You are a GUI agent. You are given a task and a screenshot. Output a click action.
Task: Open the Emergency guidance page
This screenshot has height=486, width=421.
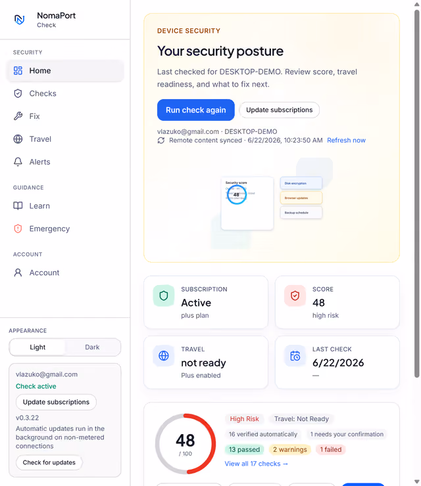pyautogui.click(x=65, y=229)
